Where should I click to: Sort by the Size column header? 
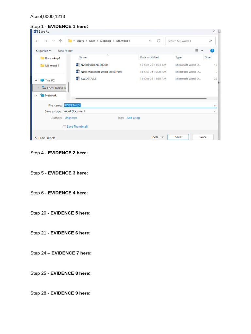point(208,57)
